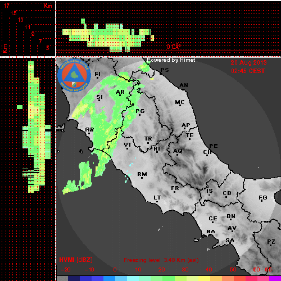Select the RI city label
This screenshot has width=281, height=281.
[x=157, y=149]
